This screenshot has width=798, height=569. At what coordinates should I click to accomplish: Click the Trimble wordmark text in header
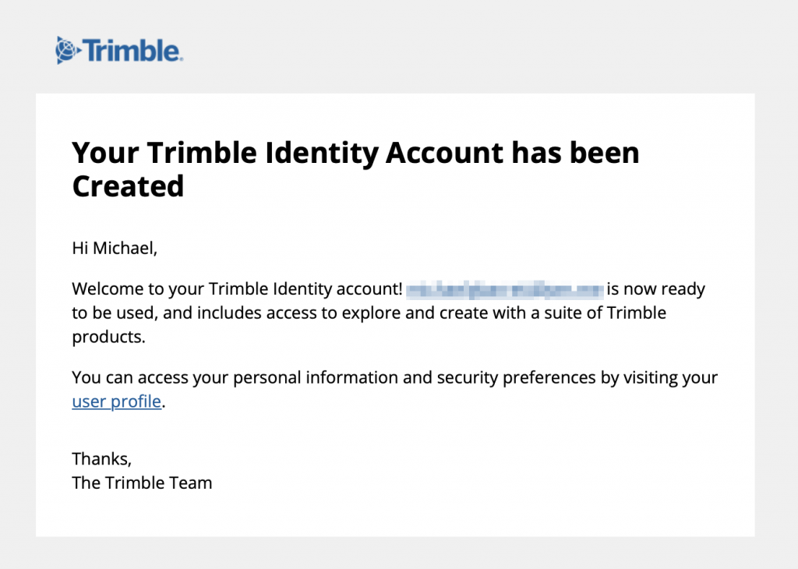(131, 51)
